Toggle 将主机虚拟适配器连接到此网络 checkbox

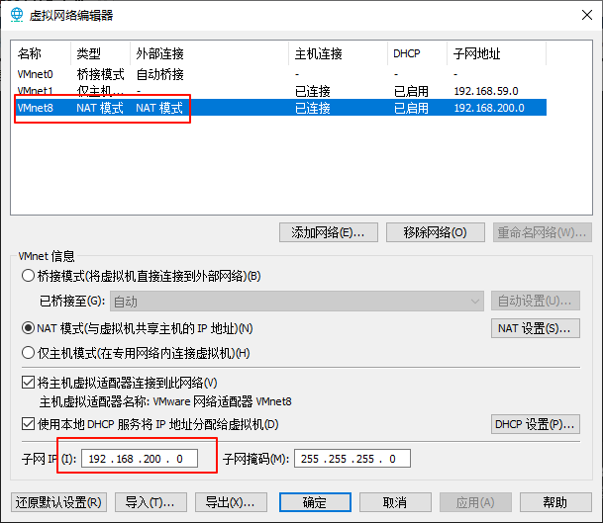tap(28, 383)
